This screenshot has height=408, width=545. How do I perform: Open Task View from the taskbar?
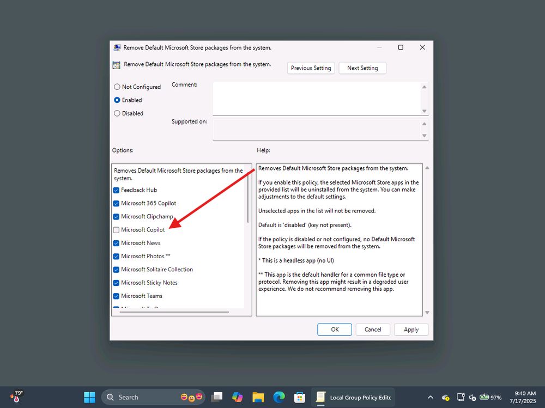pyautogui.click(x=217, y=397)
